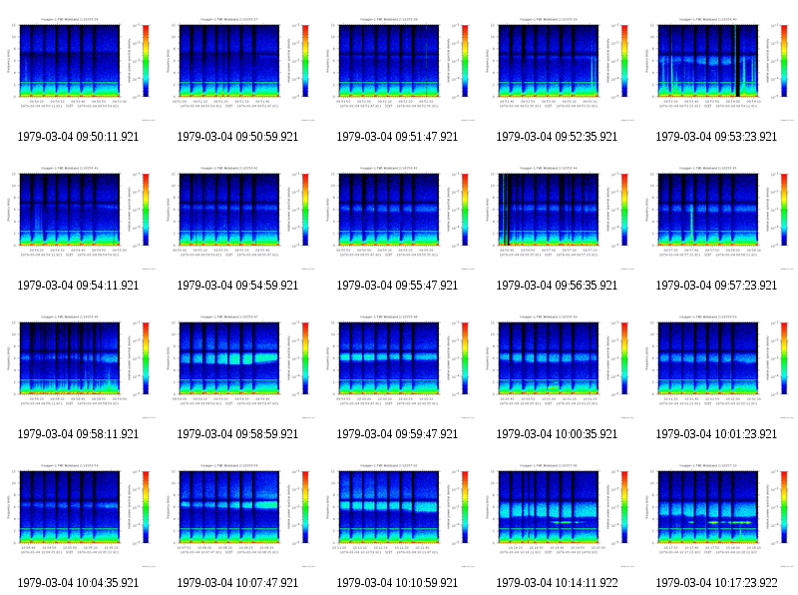The height and width of the screenshot is (595, 798).
Task: Click the caption '1979-03-04 09:55:47.921'
Action: [397, 286]
